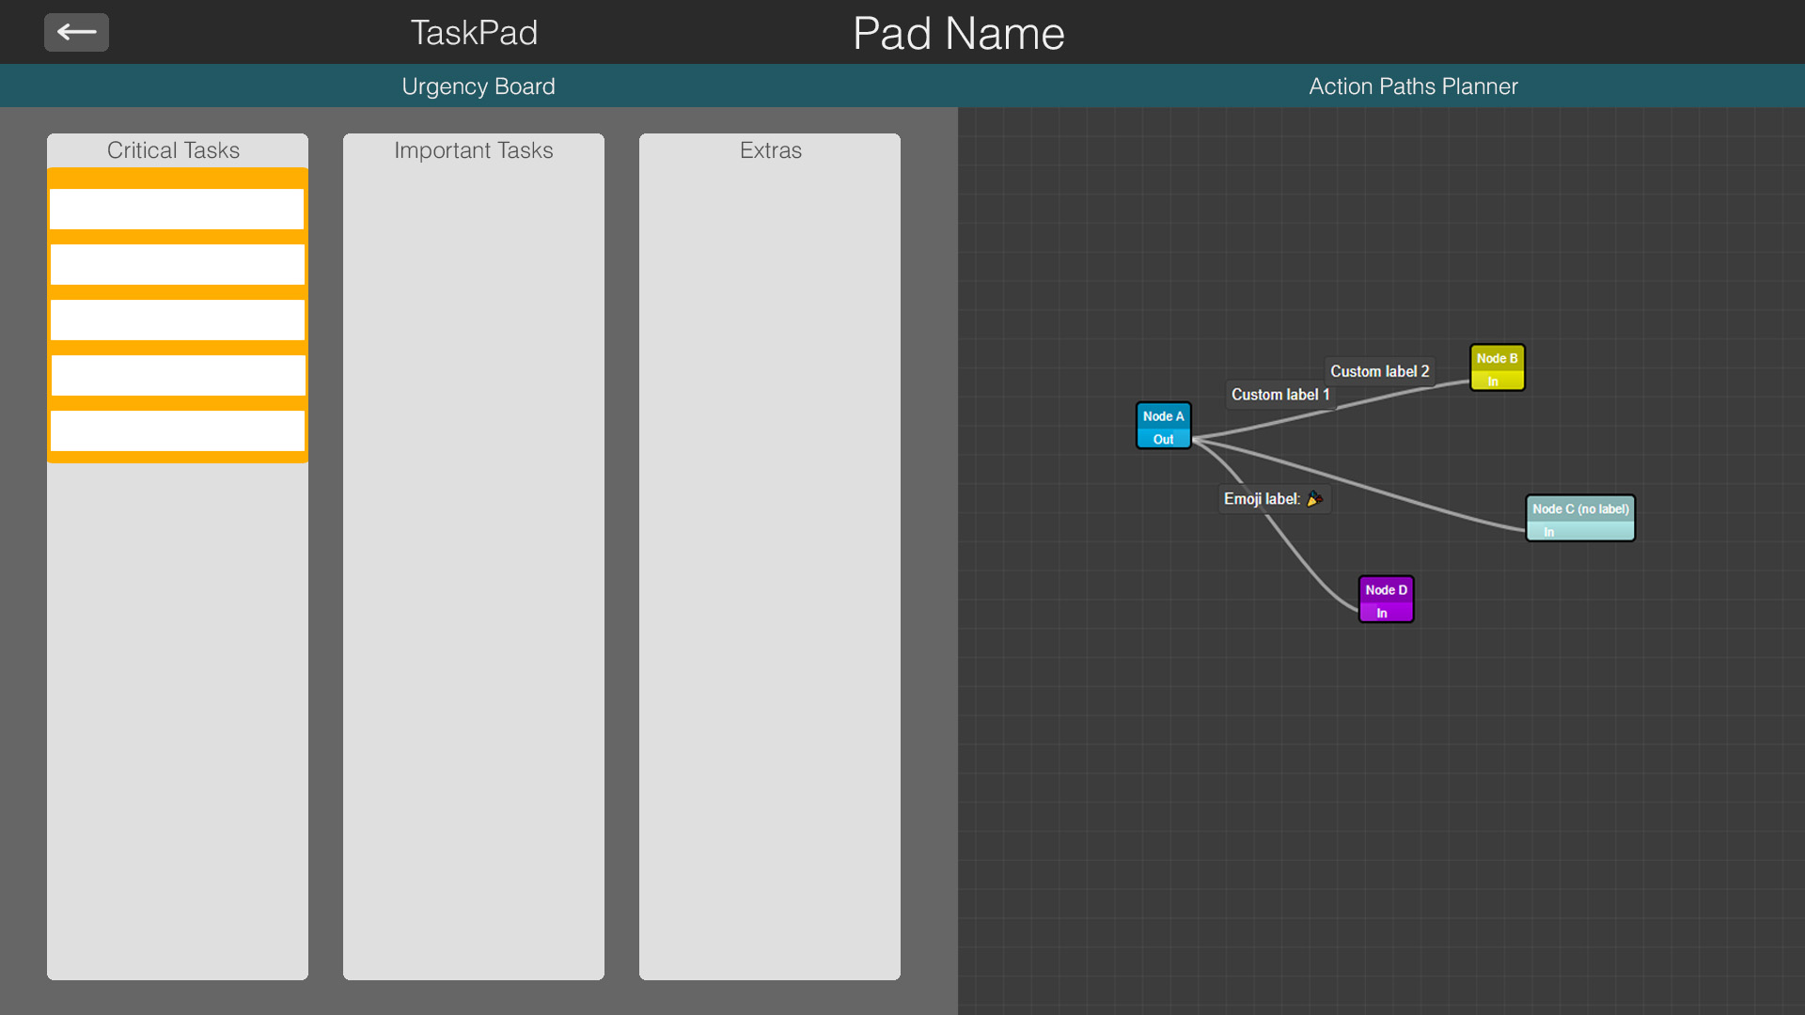Click Node D's In port
The width and height of the screenshot is (1805, 1015).
point(1382,613)
